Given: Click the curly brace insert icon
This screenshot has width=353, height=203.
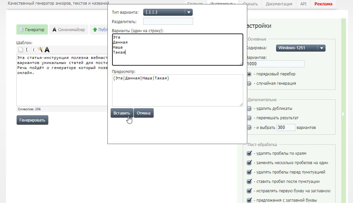Looking at the screenshot, I should [x=34, y=50].
